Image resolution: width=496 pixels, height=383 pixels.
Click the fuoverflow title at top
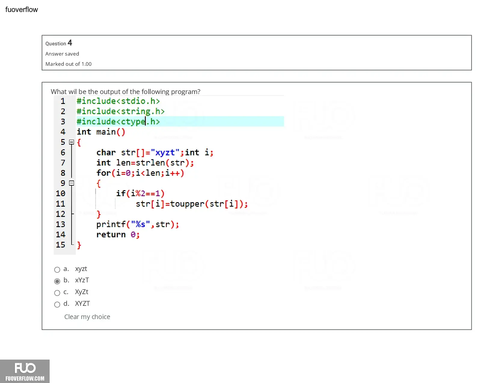coord(22,10)
